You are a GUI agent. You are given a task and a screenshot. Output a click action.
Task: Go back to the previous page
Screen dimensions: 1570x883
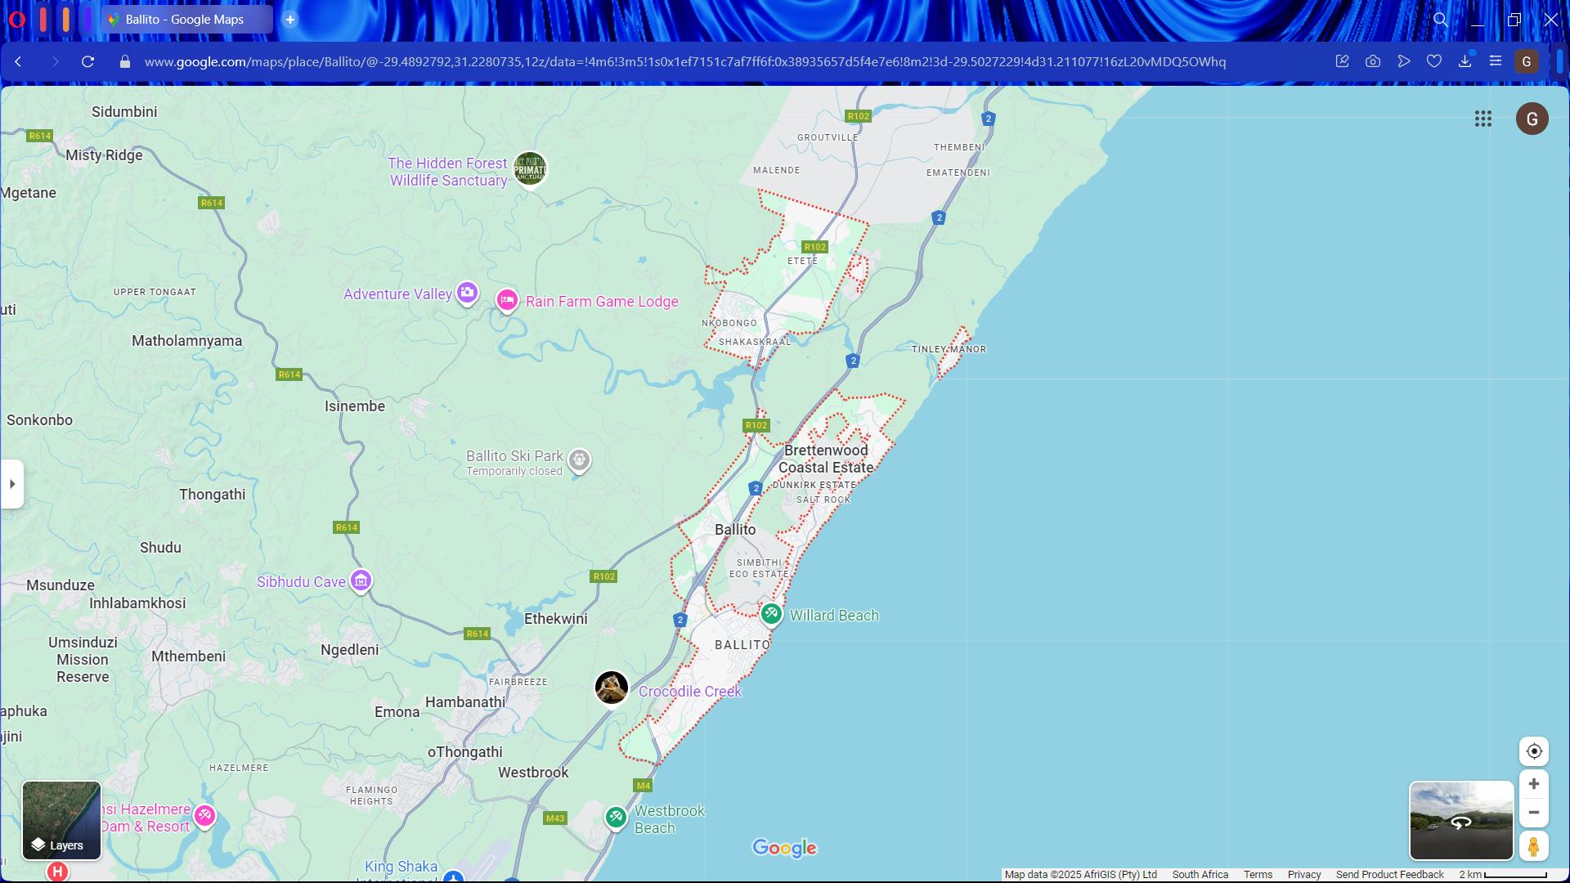point(18,62)
